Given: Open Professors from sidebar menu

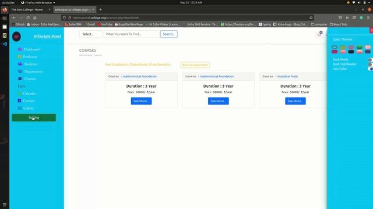Looking at the screenshot, I should 30,57.
